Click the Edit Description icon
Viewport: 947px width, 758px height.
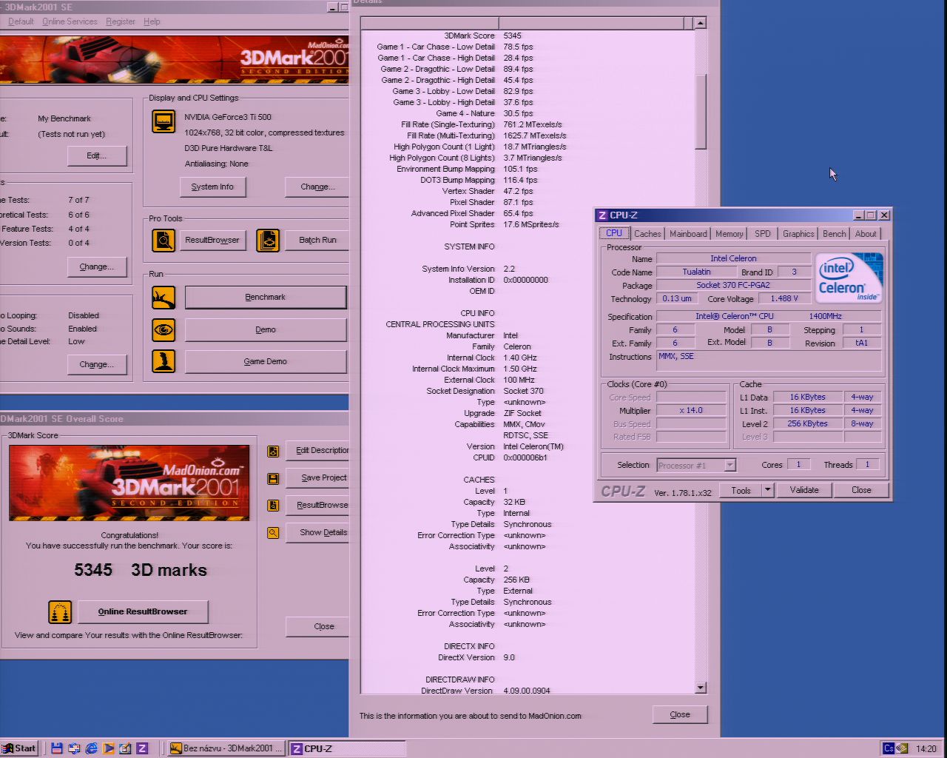(x=273, y=451)
